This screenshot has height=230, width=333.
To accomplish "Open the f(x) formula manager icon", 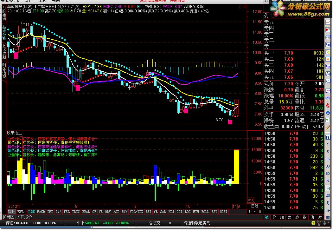I will pyautogui.click(x=328, y=74).
